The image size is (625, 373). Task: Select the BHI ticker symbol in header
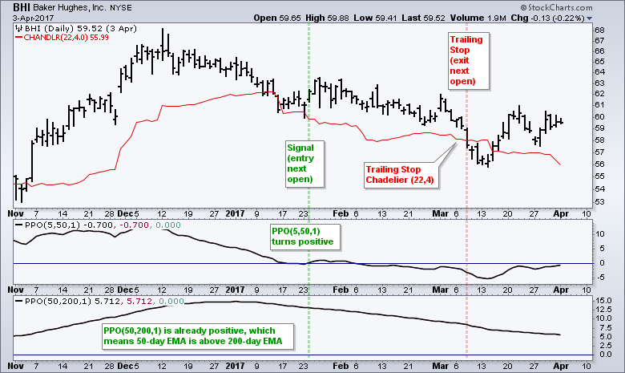[22, 7]
